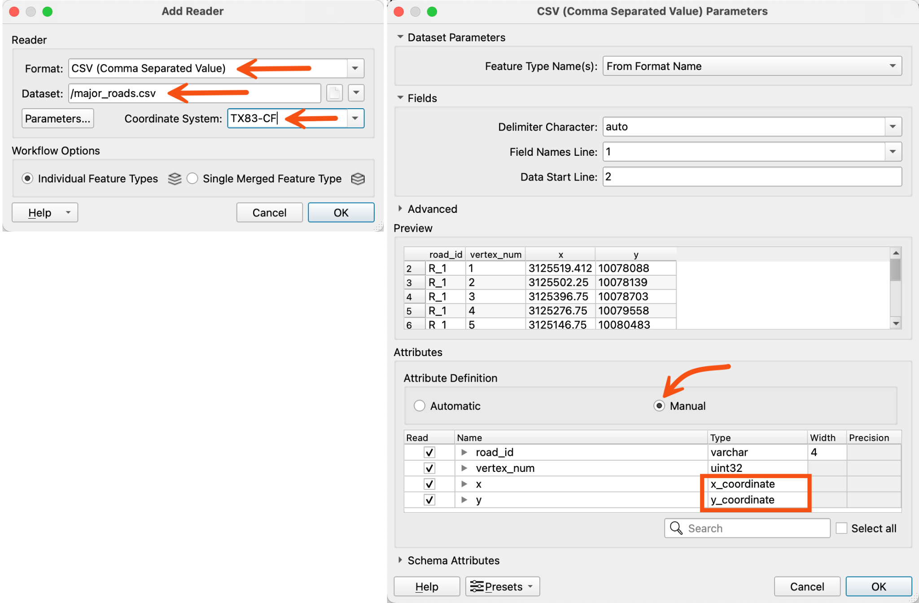This screenshot has height=603, width=919.
Task: Zoom the CSV Parameters window with the green button
Action: click(432, 11)
